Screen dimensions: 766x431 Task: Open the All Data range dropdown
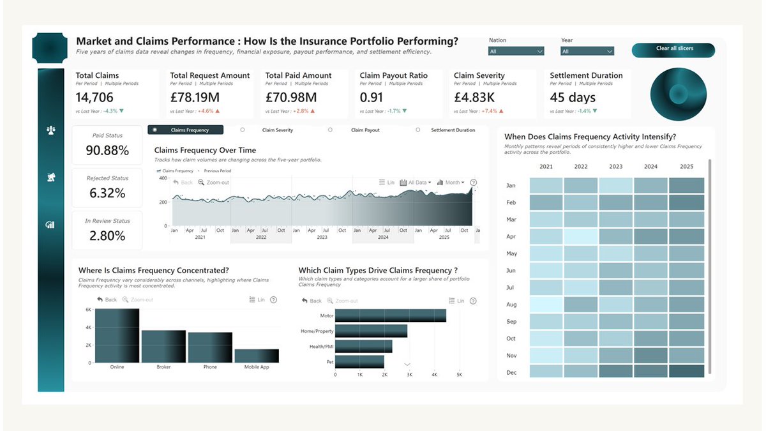(416, 183)
